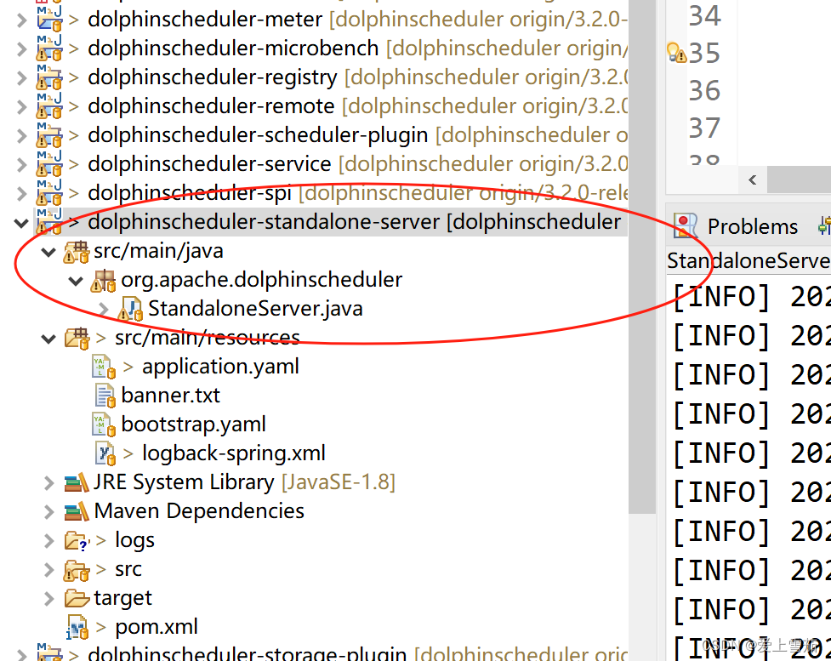Click the JRE System Library bookshelf icon
This screenshot has width=831, height=661.
click(x=75, y=482)
